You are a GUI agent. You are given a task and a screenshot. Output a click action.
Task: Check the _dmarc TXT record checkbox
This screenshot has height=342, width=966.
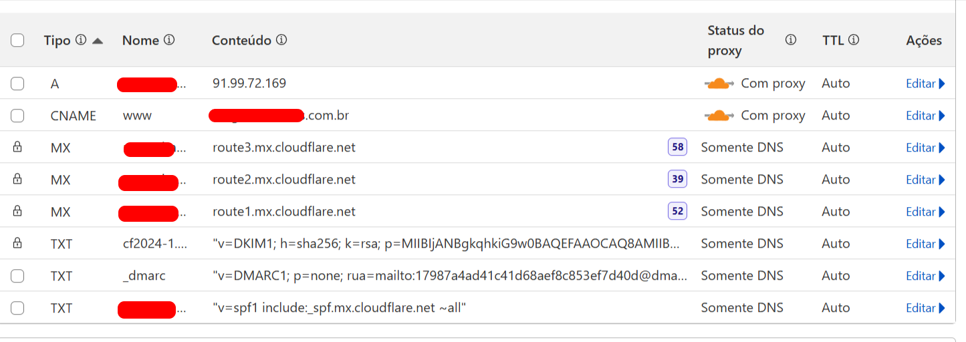coord(17,276)
